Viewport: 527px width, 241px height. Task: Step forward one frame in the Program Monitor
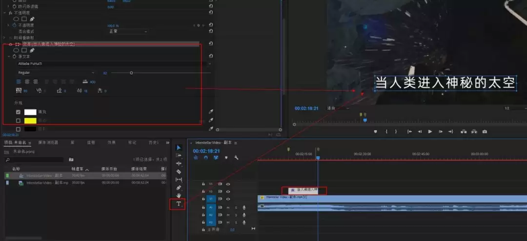(440, 132)
